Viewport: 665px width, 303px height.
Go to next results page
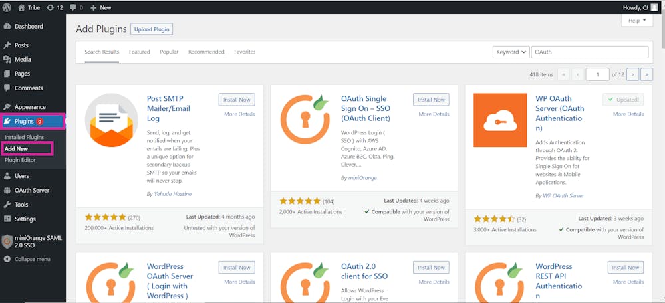(633, 74)
